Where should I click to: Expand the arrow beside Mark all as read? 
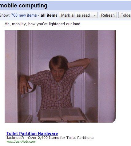[95, 15]
